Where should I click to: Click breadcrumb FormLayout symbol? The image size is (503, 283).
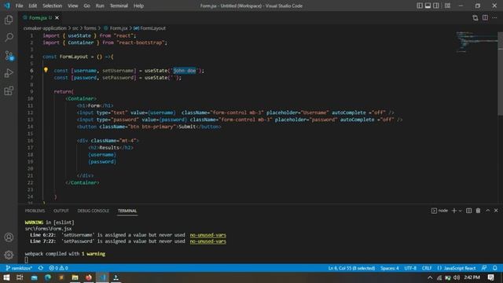click(x=150, y=28)
